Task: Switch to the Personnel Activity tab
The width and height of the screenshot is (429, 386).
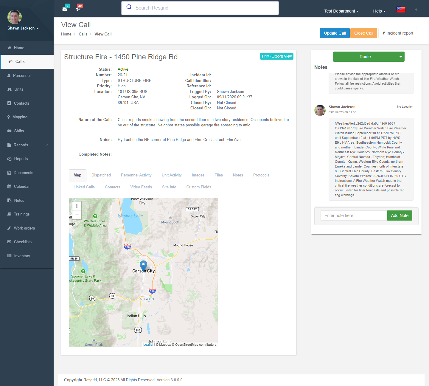Action: click(x=136, y=175)
